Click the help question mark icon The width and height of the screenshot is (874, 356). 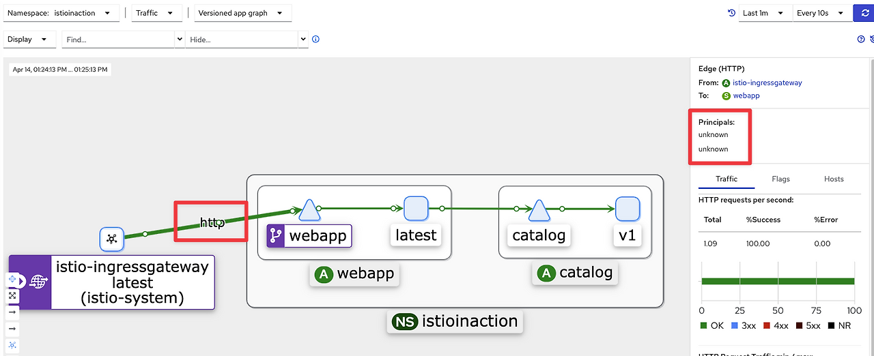[x=861, y=40]
